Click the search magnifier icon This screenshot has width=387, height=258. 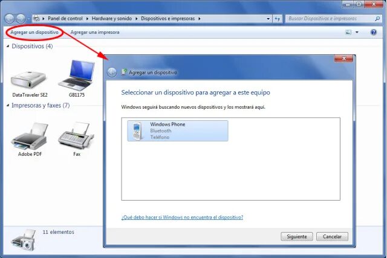(x=377, y=19)
